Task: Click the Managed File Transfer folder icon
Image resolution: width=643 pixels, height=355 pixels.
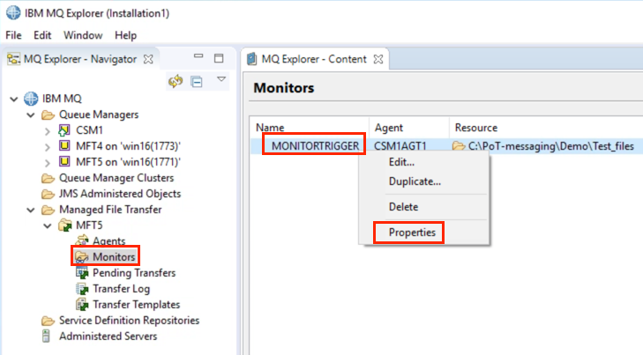Action: tap(48, 210)
